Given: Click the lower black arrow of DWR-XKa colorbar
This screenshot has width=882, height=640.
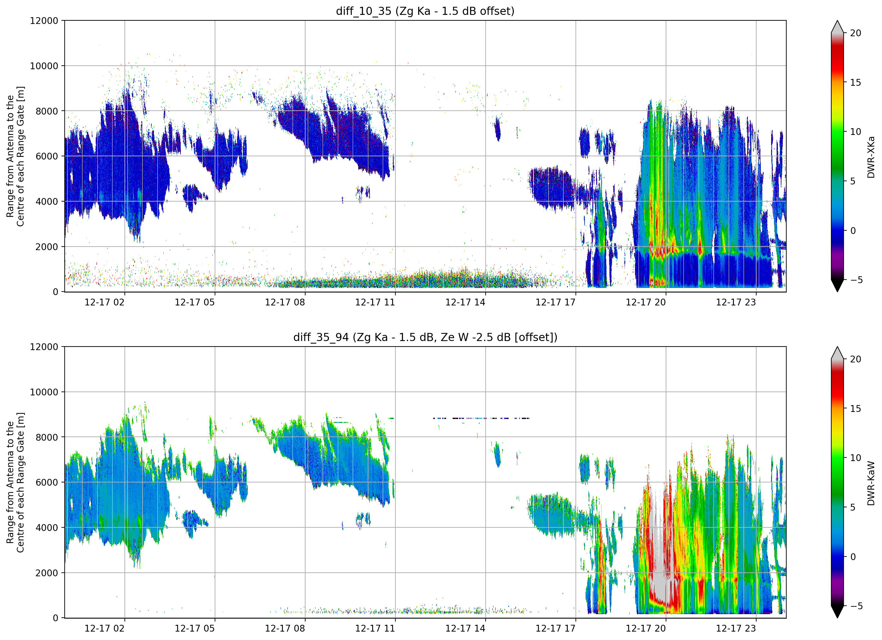Looking at the screenshot, I should [837, 285].
